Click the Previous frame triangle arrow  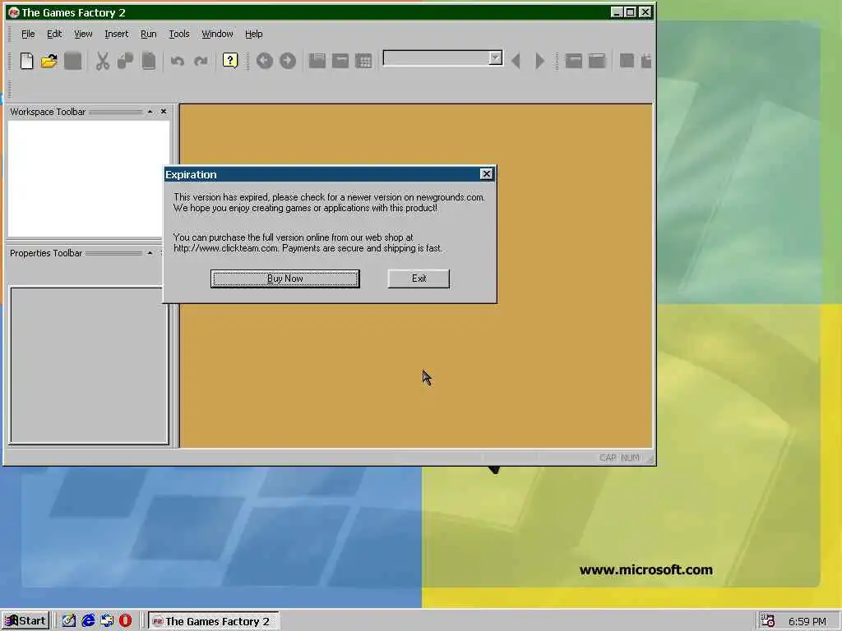pyautogui.click(x=516, y=61)
